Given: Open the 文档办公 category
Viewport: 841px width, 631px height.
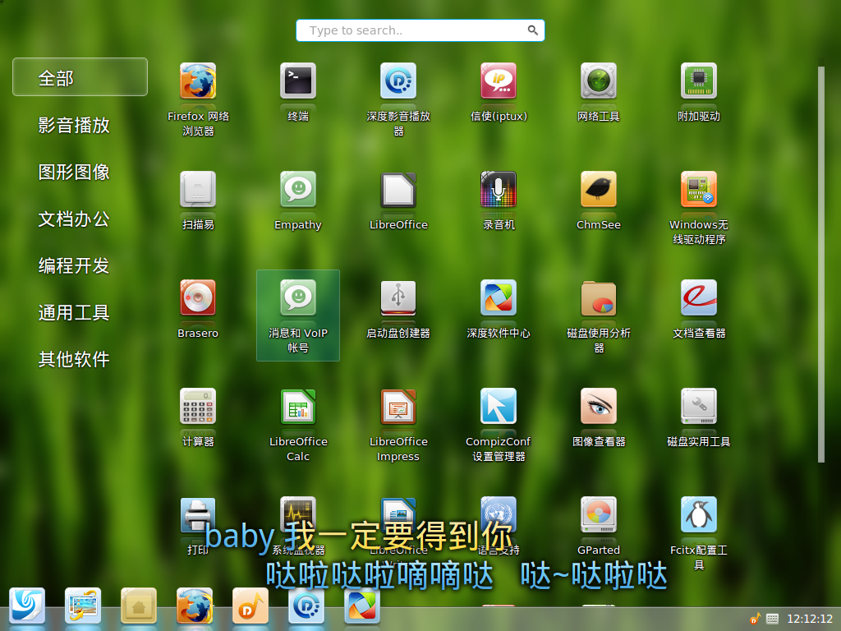Looking at the screenshot, I should tap(74, 219).
